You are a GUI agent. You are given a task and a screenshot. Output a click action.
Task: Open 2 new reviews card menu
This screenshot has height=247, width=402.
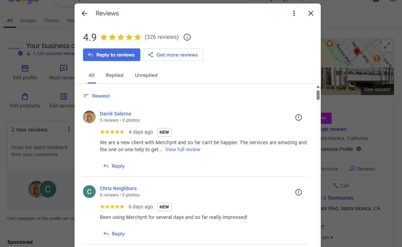click(69, 129)
